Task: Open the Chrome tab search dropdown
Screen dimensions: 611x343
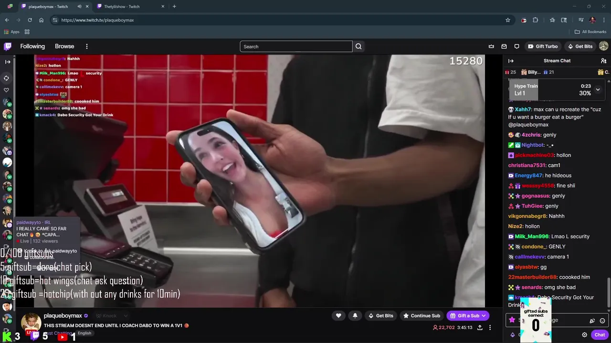Action: coord(10,7)
